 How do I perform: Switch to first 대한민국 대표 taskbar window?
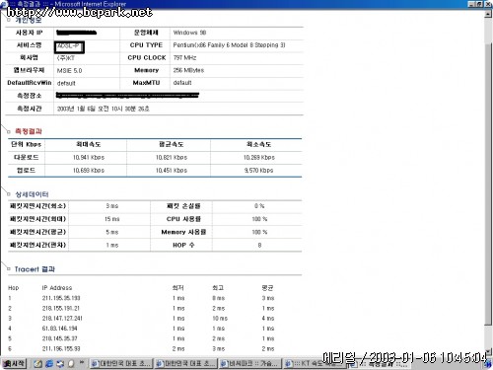[121, 364]
